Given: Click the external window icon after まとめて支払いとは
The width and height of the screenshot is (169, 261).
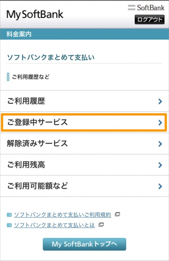Looking at the screenshot, I should coord(101,224).
